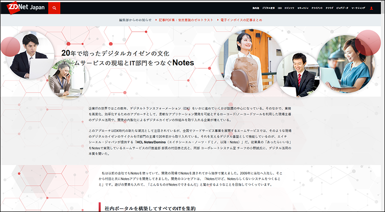The height and width of the screenshot is (212, 385).
Task: Click photo of woman in blue with laptop
Action: tap(346, 64)
